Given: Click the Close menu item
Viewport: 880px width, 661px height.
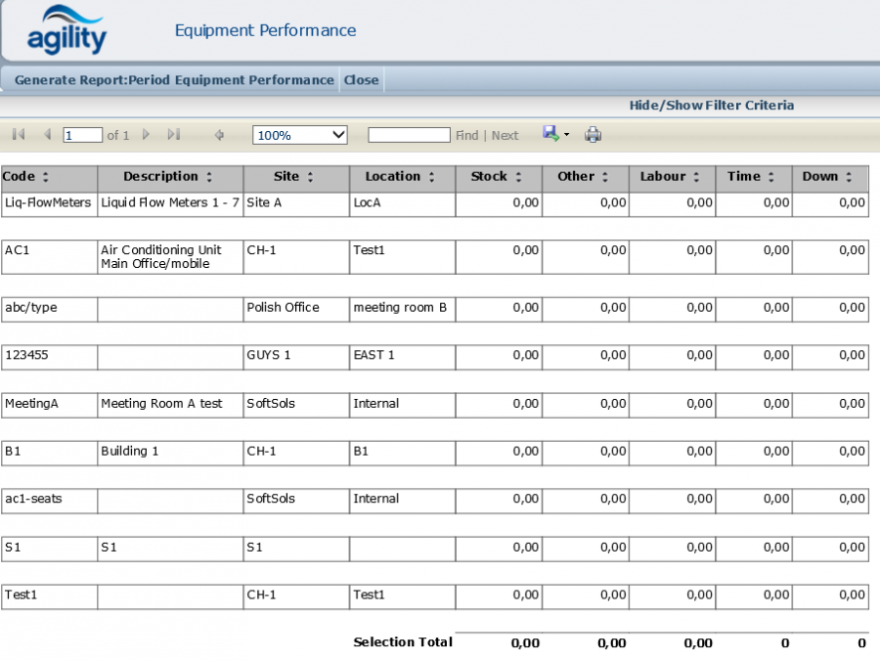Looking at the screenshot, I should click(361, 80).
